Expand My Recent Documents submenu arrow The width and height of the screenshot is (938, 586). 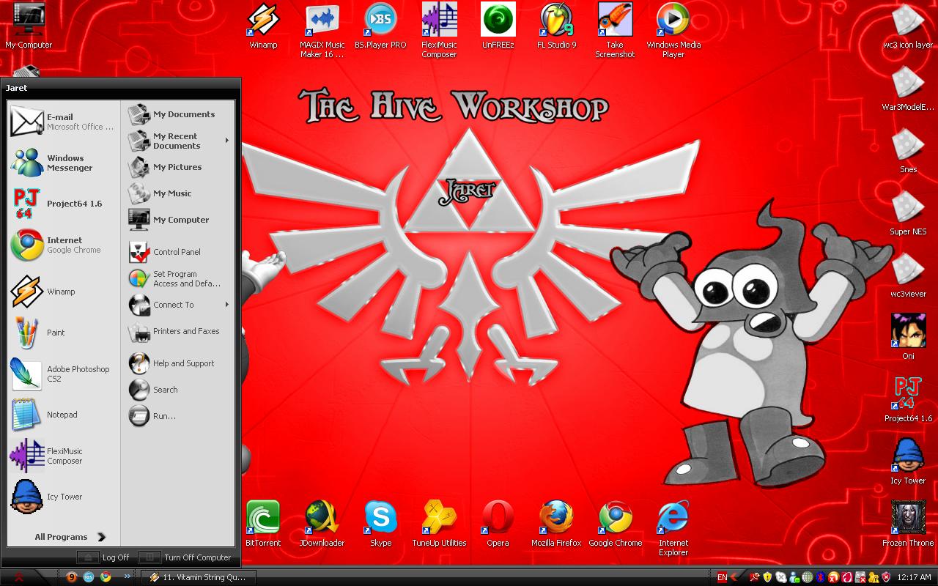coord(227,141)
